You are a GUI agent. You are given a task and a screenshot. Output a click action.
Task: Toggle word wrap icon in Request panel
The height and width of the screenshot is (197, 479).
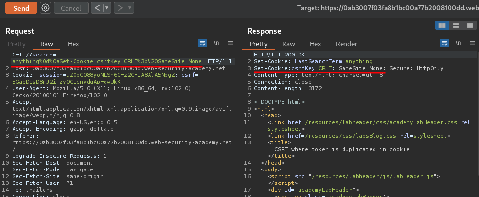202,43
